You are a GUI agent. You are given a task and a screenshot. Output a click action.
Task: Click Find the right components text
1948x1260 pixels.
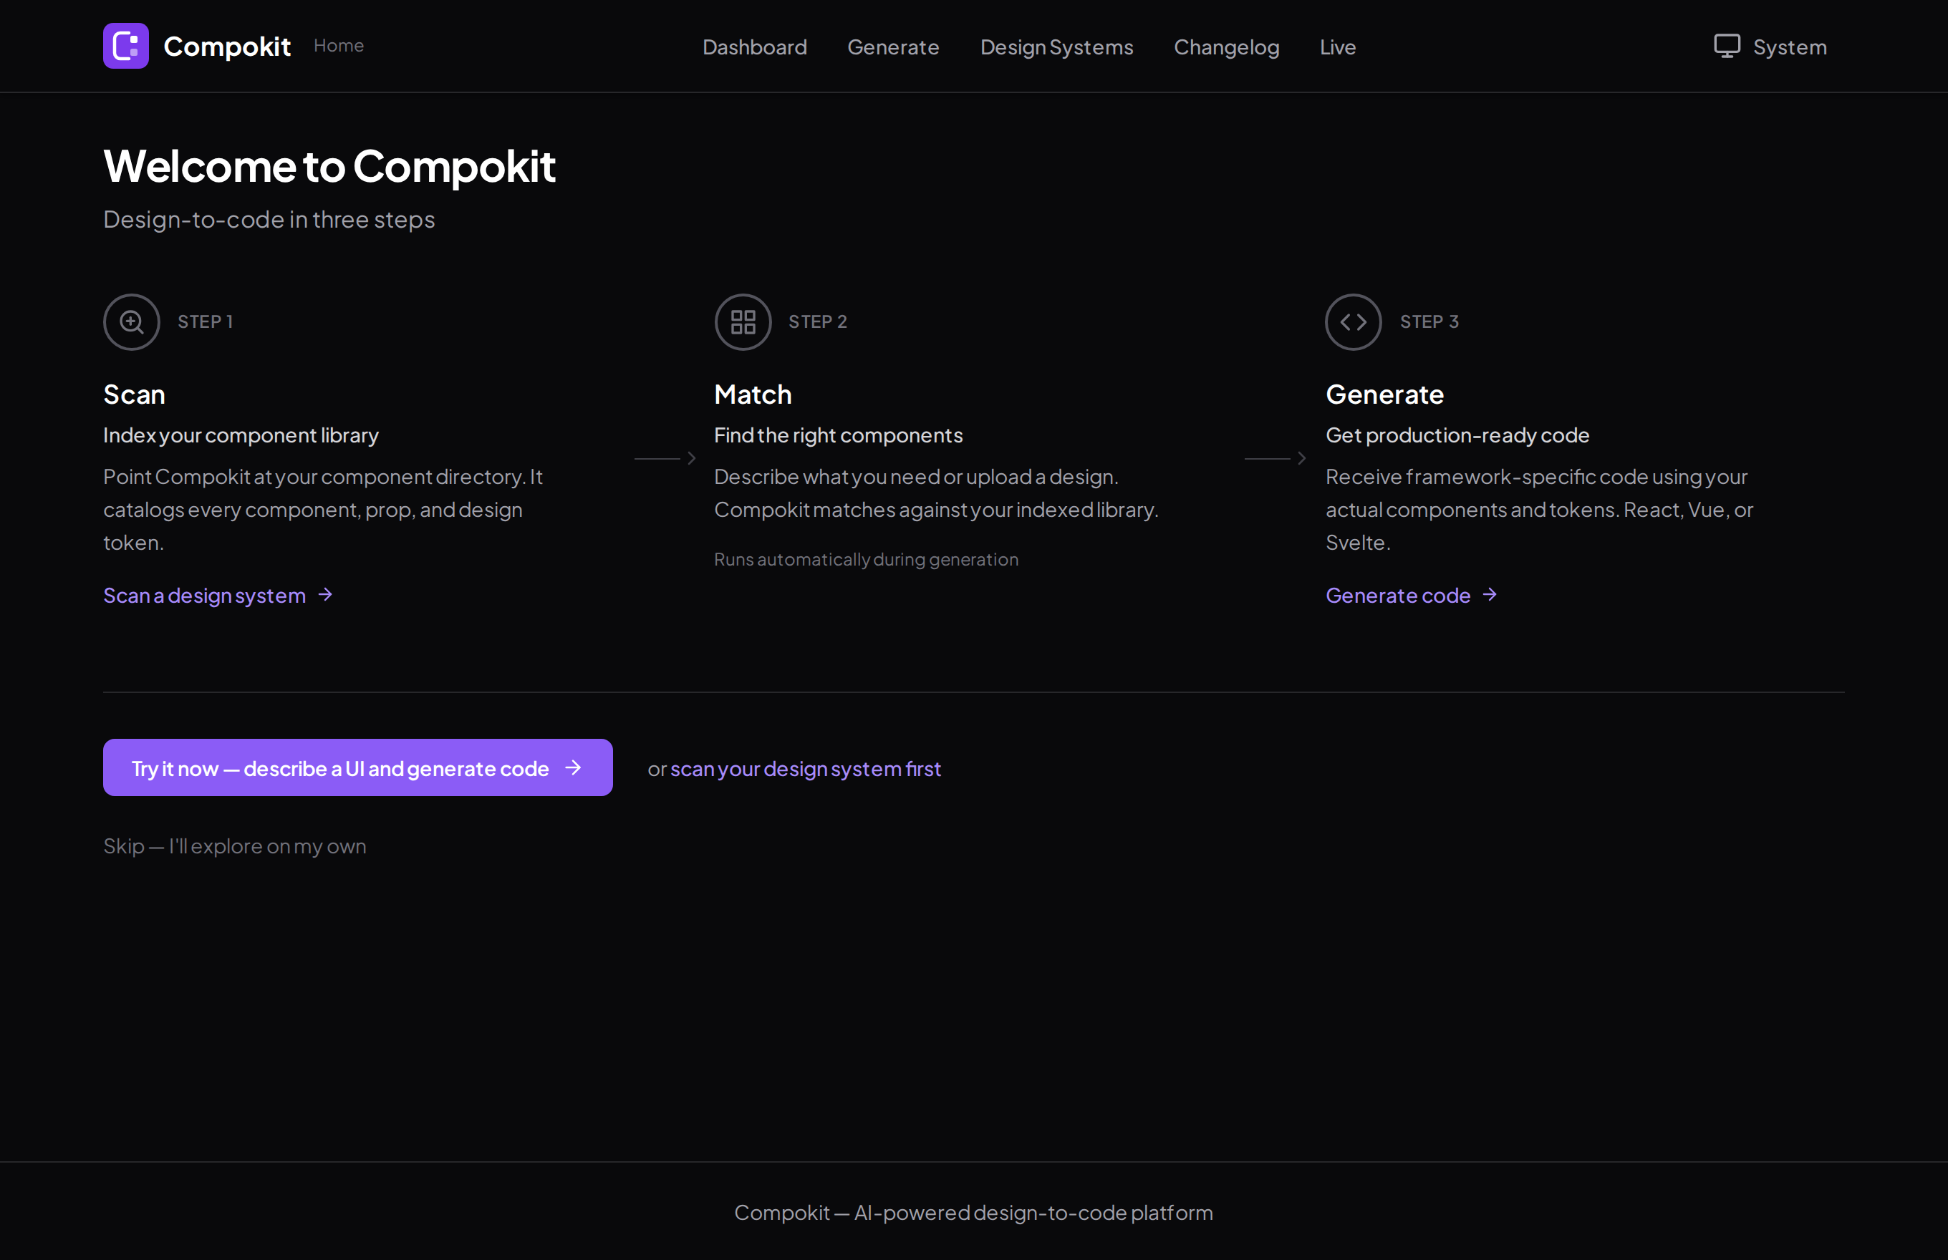click(x=838, y=435)
